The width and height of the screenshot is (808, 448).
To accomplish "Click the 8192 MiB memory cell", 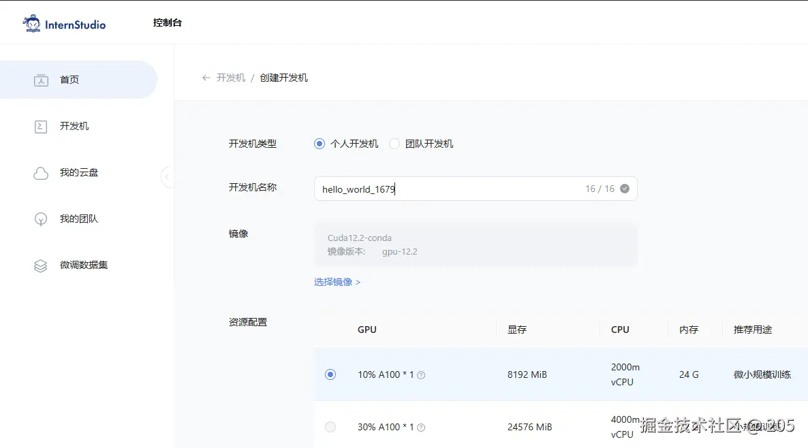I will pyautogui.click(x=527, y=375).
